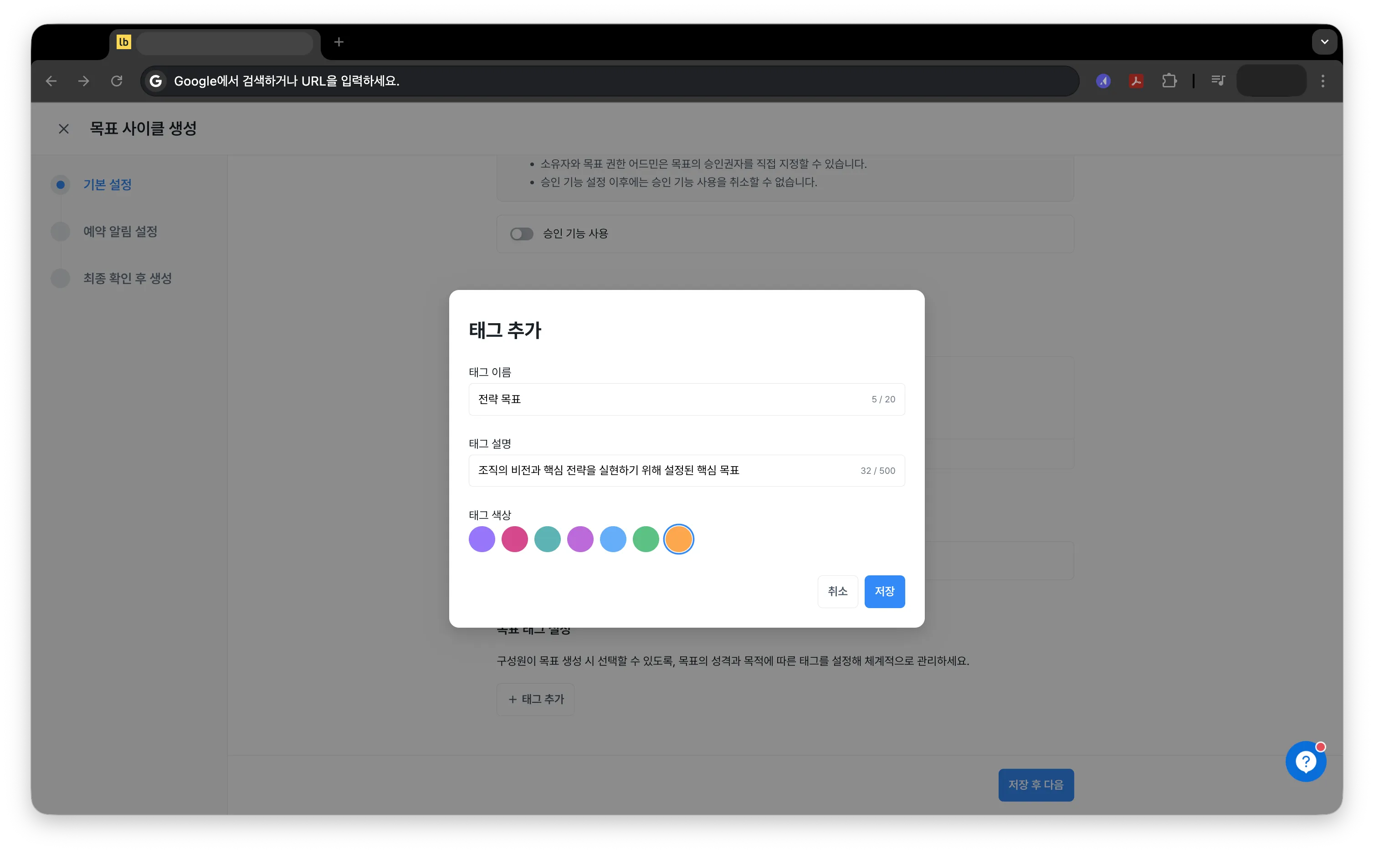Choose the orange tag color
The width and height of the screenshot is (1374, 853).
[678, 539]
